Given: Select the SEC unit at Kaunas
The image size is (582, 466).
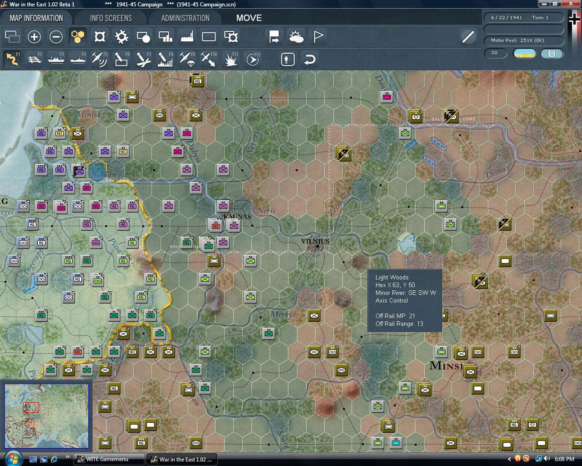Looking at the screenshot, I should pos(216,225).
